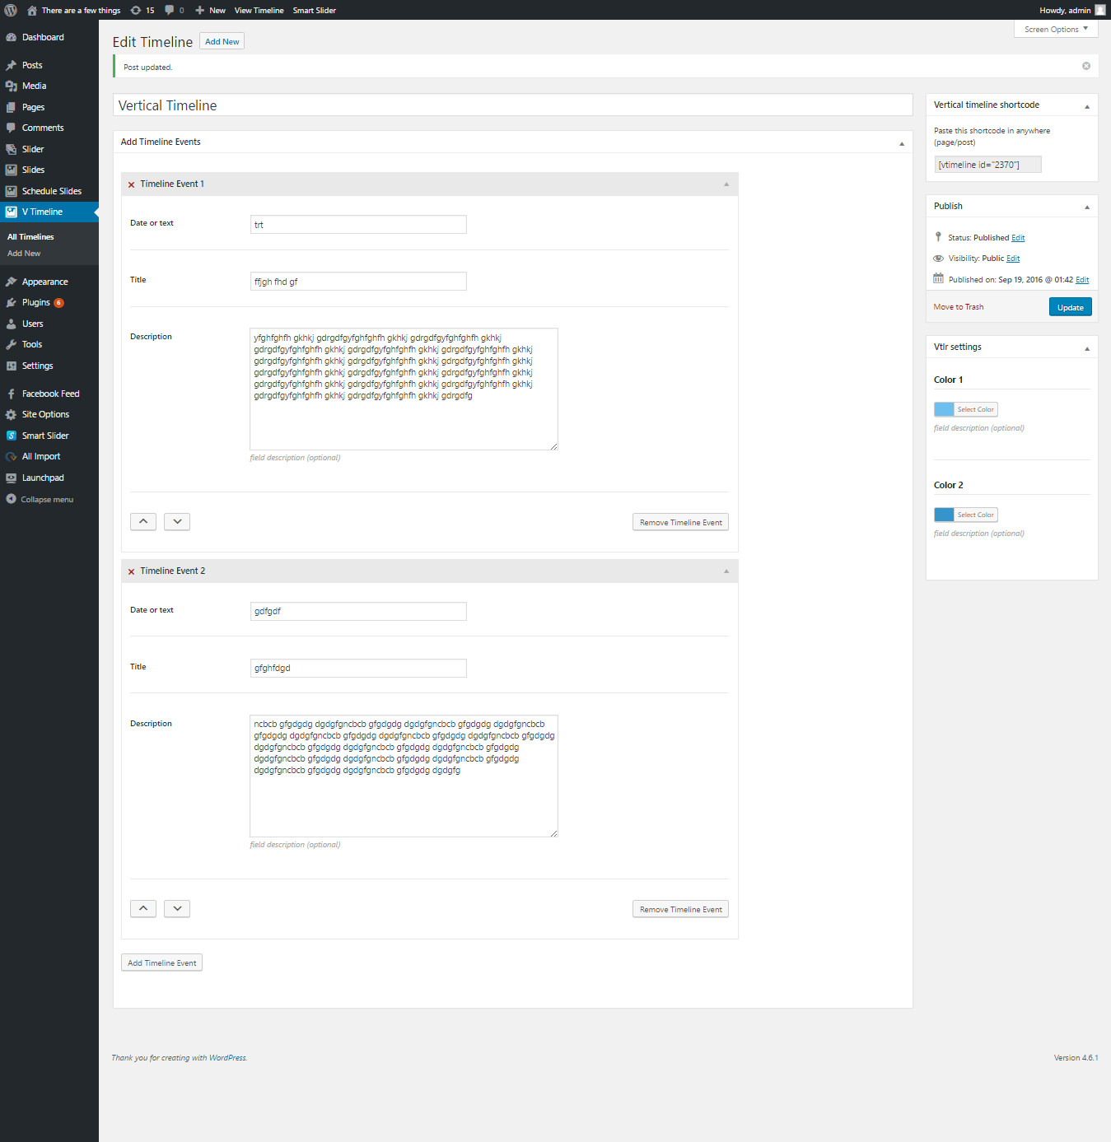Click the Update button

coord(1071,307)
